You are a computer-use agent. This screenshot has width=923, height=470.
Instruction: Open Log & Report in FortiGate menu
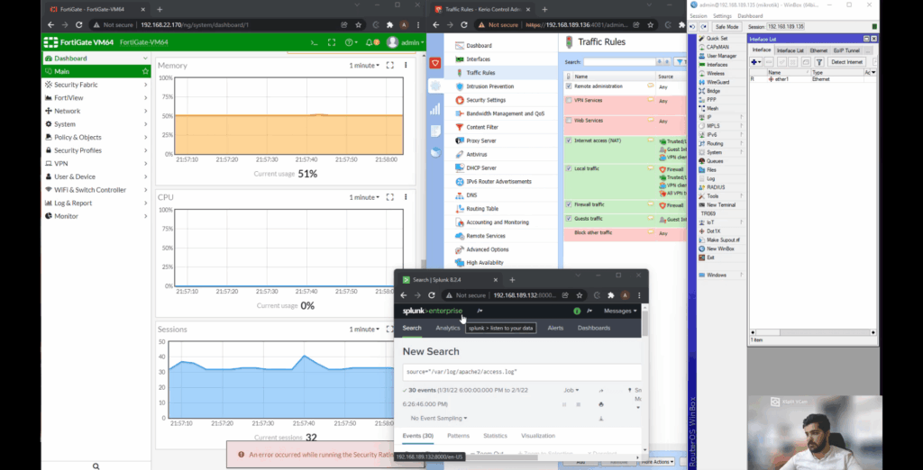click(96, 203)
